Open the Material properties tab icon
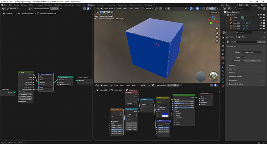This screenshot has width=267, height=144. [223, 86]
